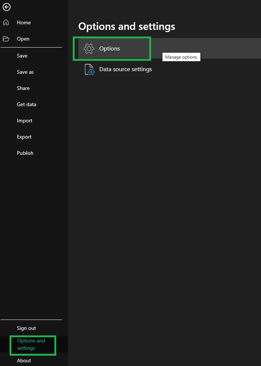261x366 pixels.
Task: Open the Export menu entry
Action: [24, 137]
